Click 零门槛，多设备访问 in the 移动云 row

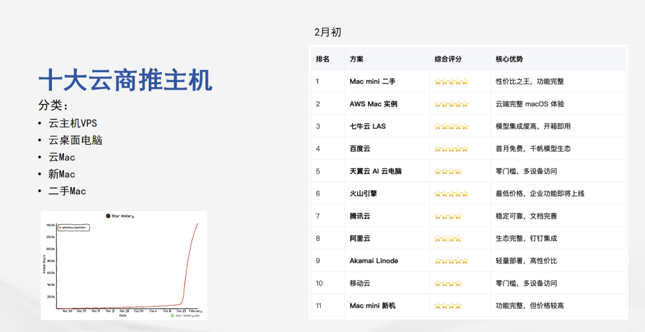pos(527,283)
